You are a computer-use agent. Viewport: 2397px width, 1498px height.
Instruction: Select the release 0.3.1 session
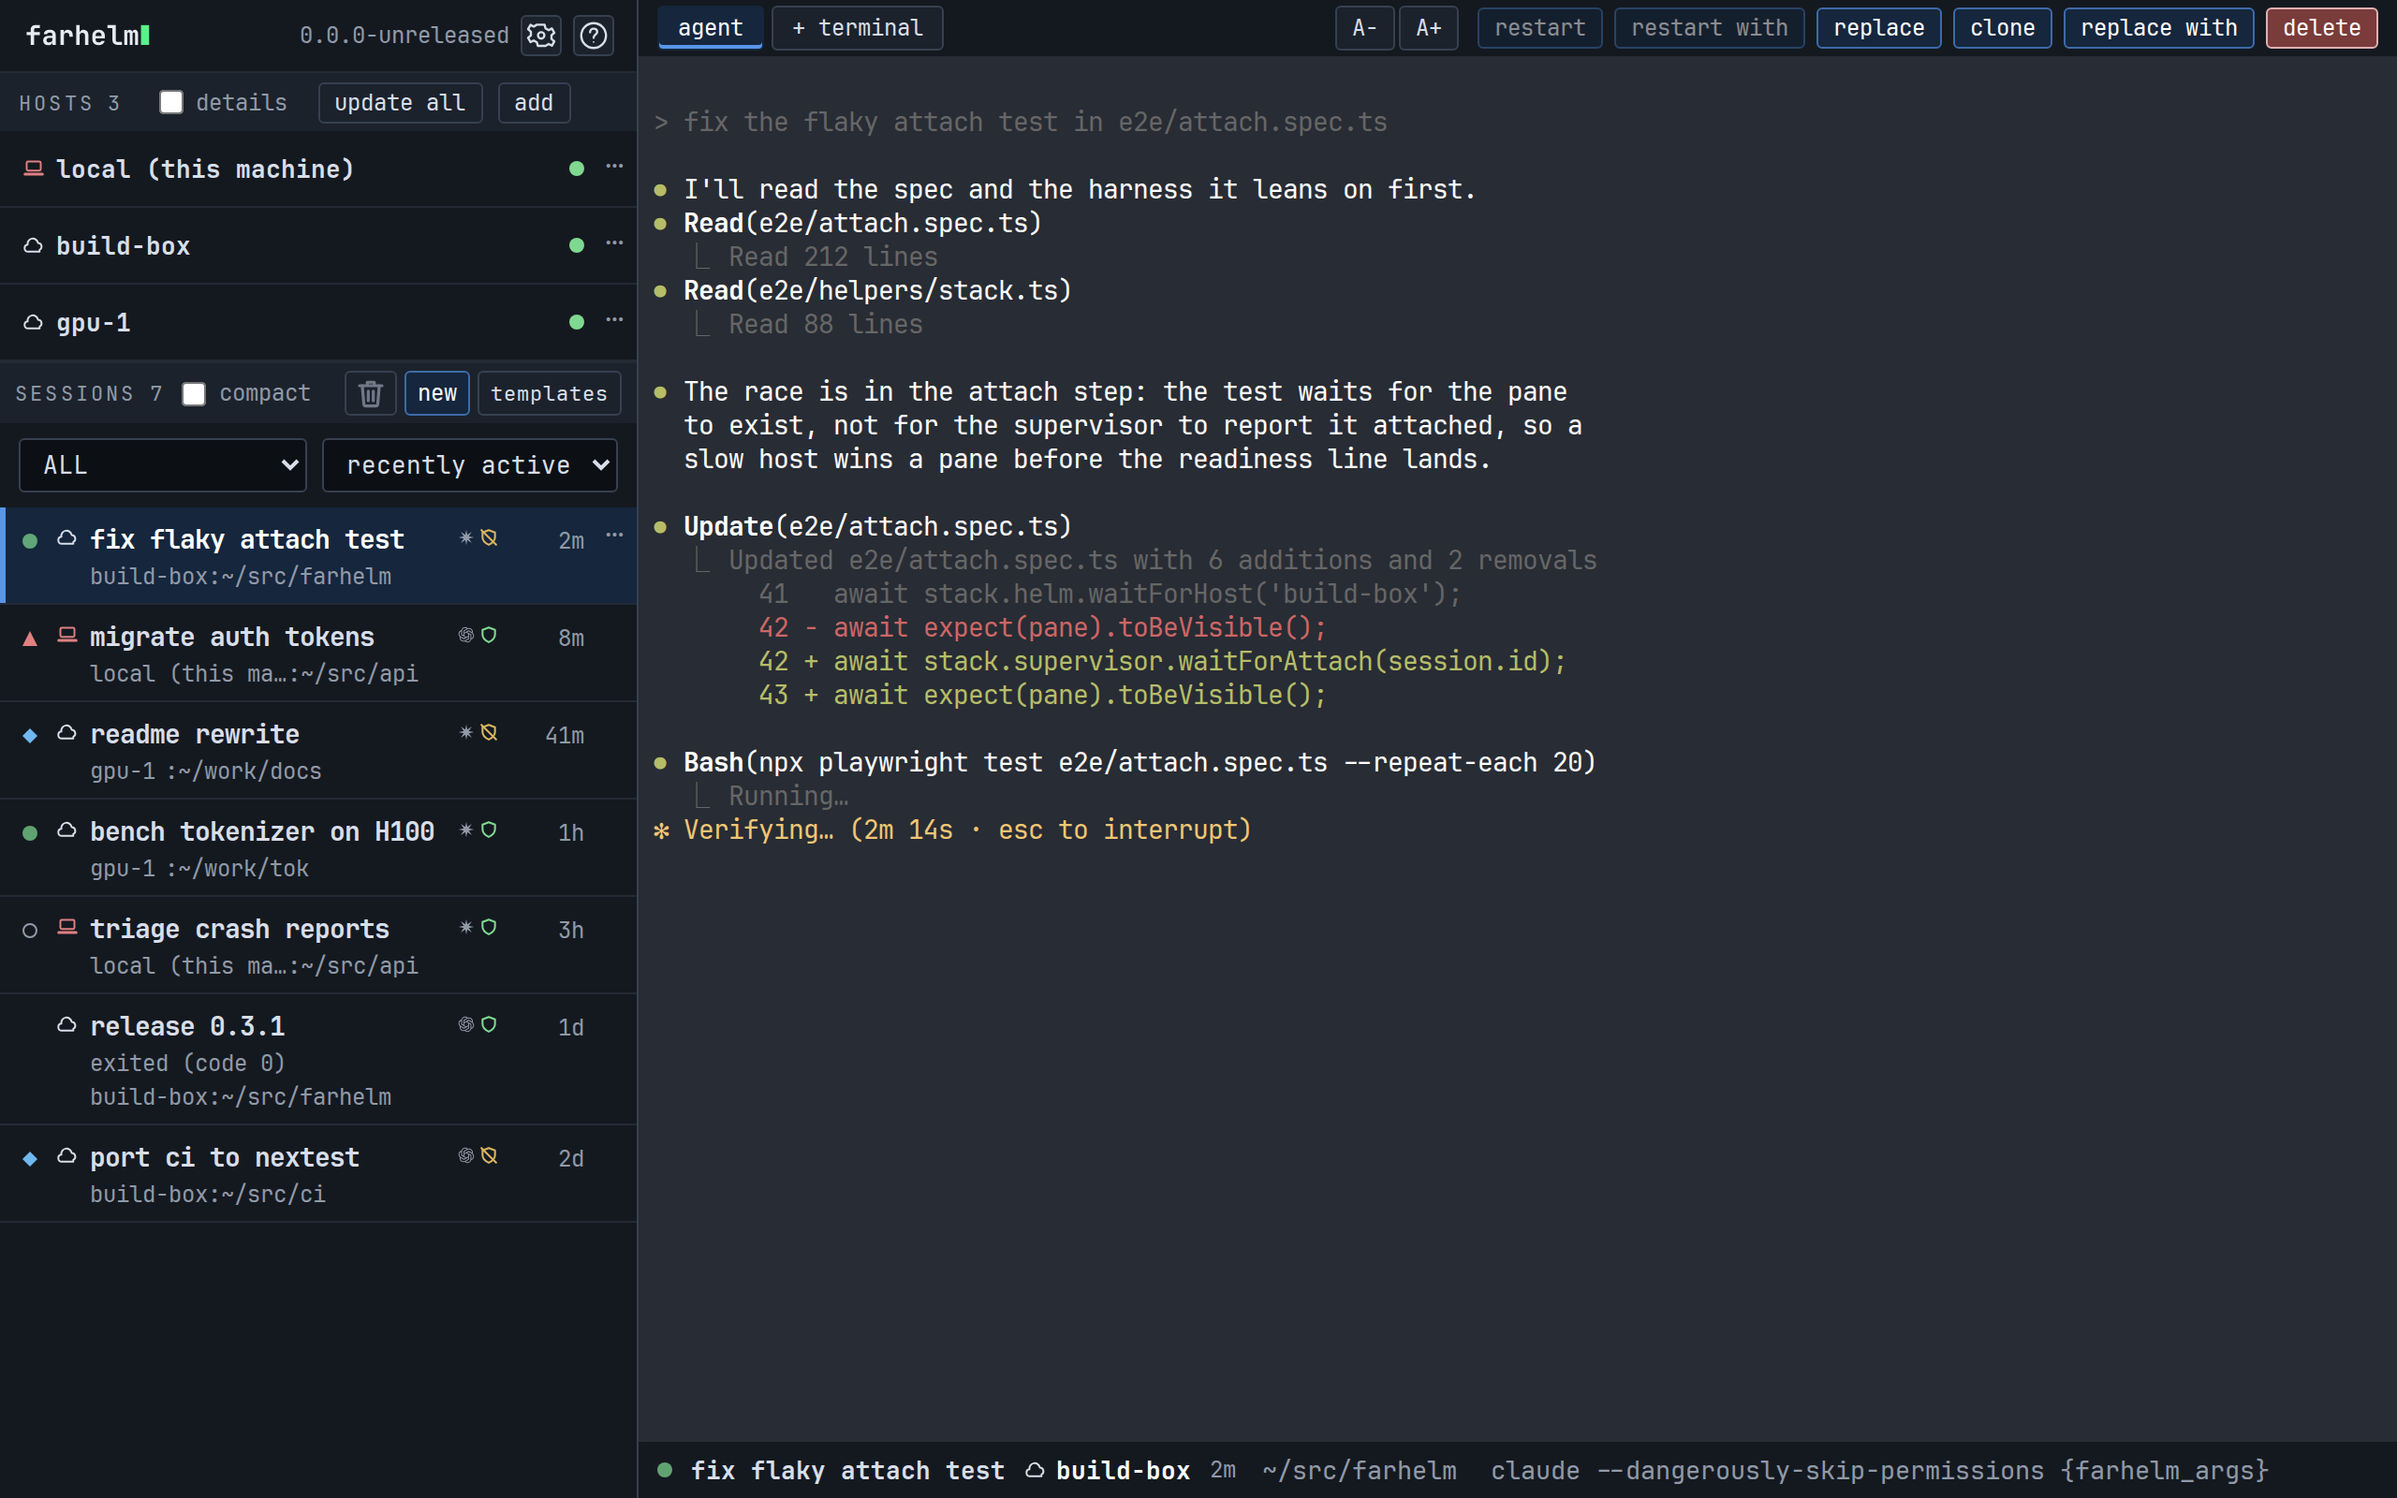pyautogui.click(x=318, y=1059)
